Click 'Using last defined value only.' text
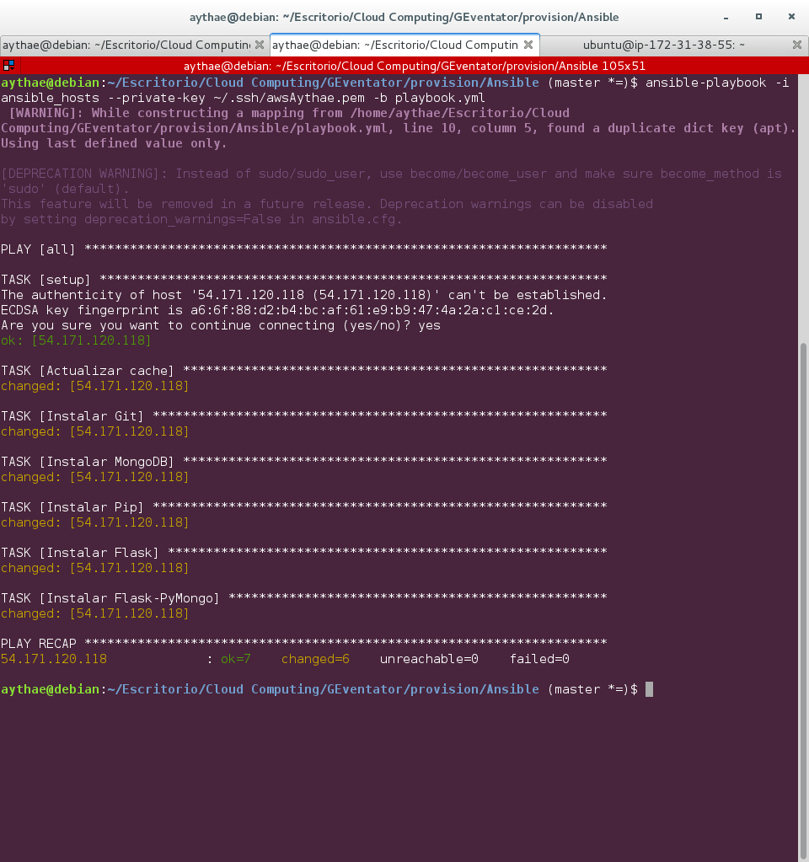The height and width of the screenshot is (862, 809). (114, 143)
